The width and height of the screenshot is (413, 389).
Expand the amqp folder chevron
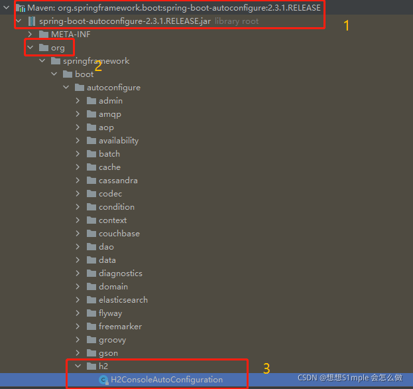78,114
